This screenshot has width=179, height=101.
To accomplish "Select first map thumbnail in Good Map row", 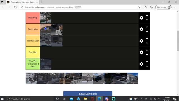I will click(46, 29).
